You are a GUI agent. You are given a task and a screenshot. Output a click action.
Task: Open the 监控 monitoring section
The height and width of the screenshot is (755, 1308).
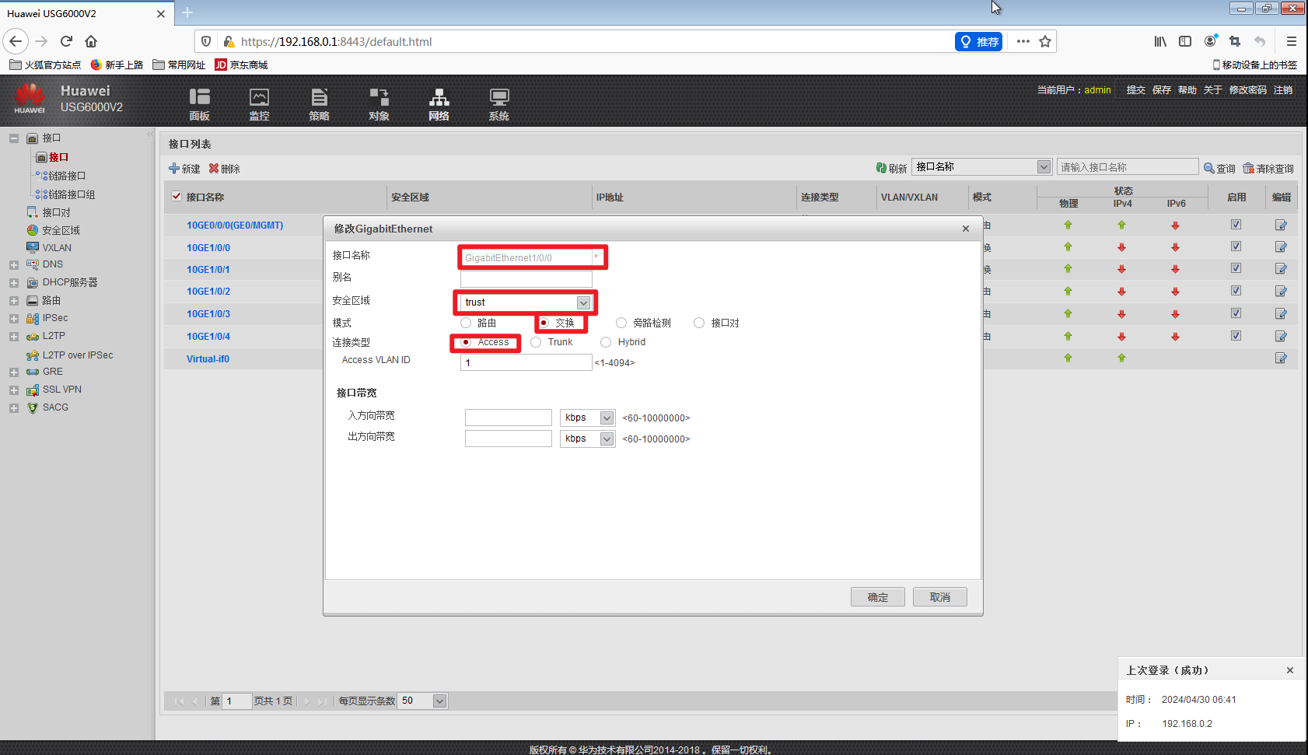pos(259,103)
